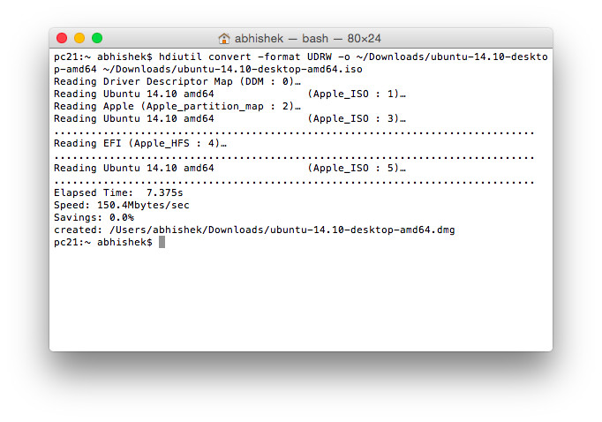Click the empty area below the prompt
Viewport: 602px width, 422px height.
(x=300, y=300)
